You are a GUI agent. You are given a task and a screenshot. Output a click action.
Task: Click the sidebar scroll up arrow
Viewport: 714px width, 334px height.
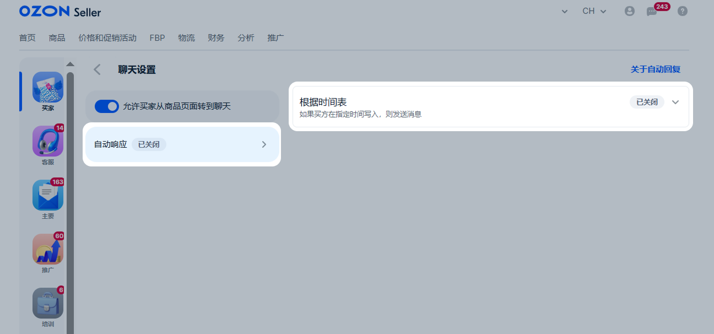[70, 64]
